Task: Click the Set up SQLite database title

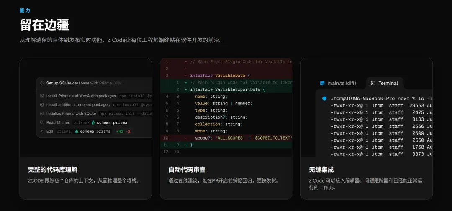Action: click(x=84, y=83)
